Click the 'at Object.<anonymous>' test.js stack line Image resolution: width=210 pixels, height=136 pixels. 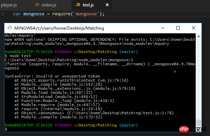click(x=94, y=113)
